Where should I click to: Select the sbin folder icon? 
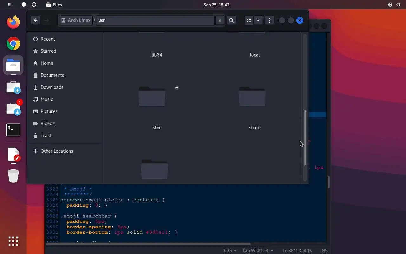152,97
